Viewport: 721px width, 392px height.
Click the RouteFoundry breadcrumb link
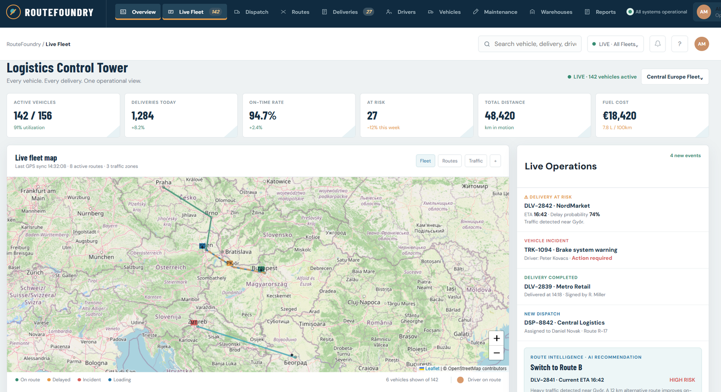pyautogui.click(x=23, y=44)
